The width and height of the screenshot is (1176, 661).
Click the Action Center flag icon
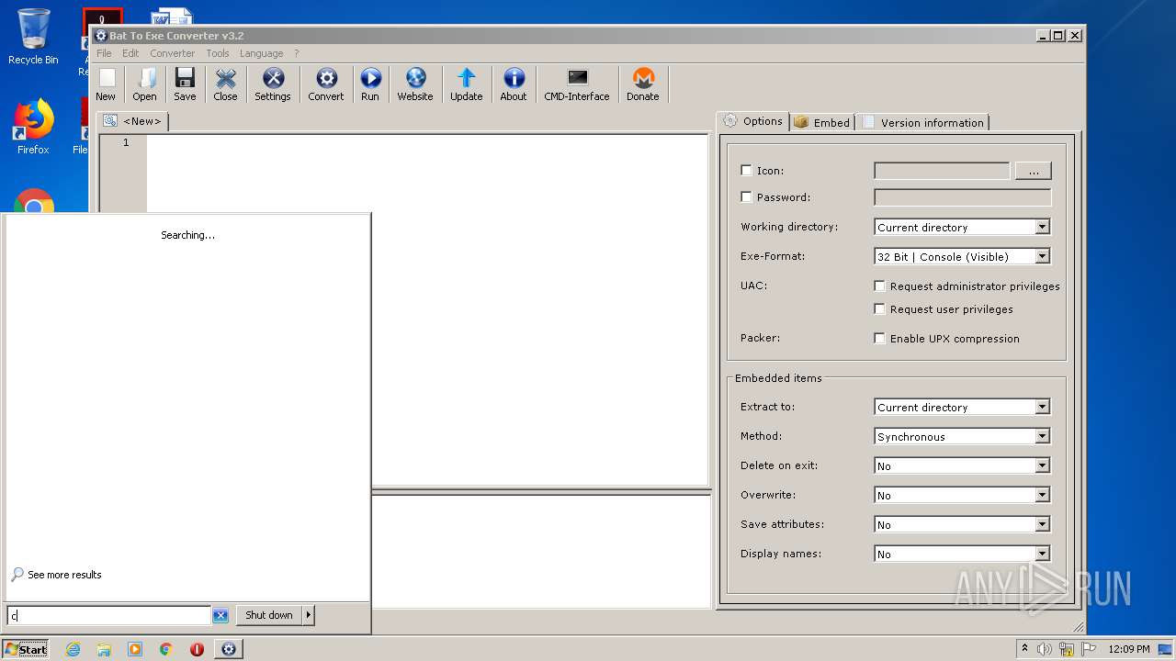pyautogui.click(x=1090, y=649)
